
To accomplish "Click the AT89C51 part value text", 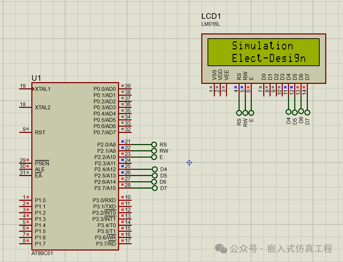I will 42,253.
